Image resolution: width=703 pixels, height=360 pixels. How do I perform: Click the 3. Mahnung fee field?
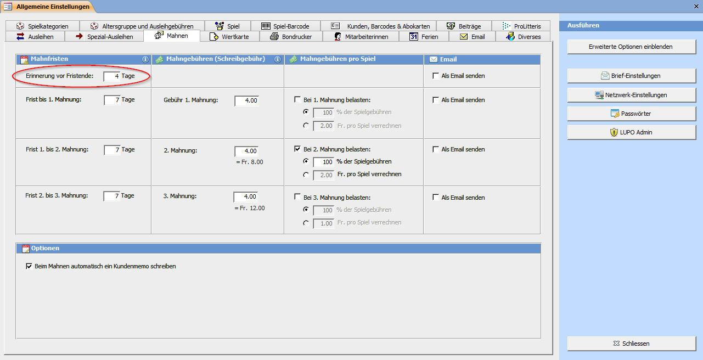tap(246, 196)
